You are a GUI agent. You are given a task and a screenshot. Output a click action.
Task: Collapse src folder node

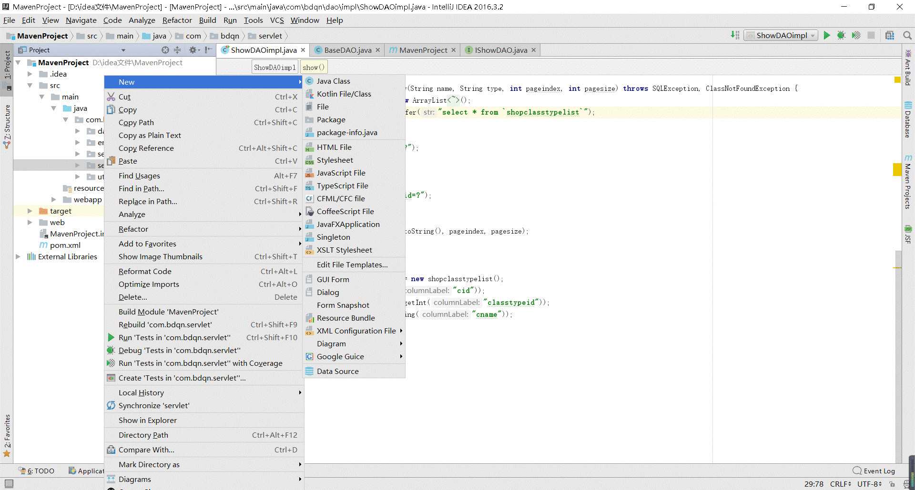tap(30, 85)
